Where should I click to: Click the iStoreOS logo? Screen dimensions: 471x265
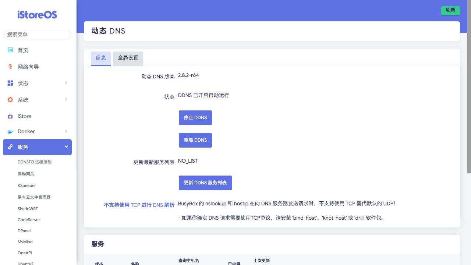pos(37,15)
